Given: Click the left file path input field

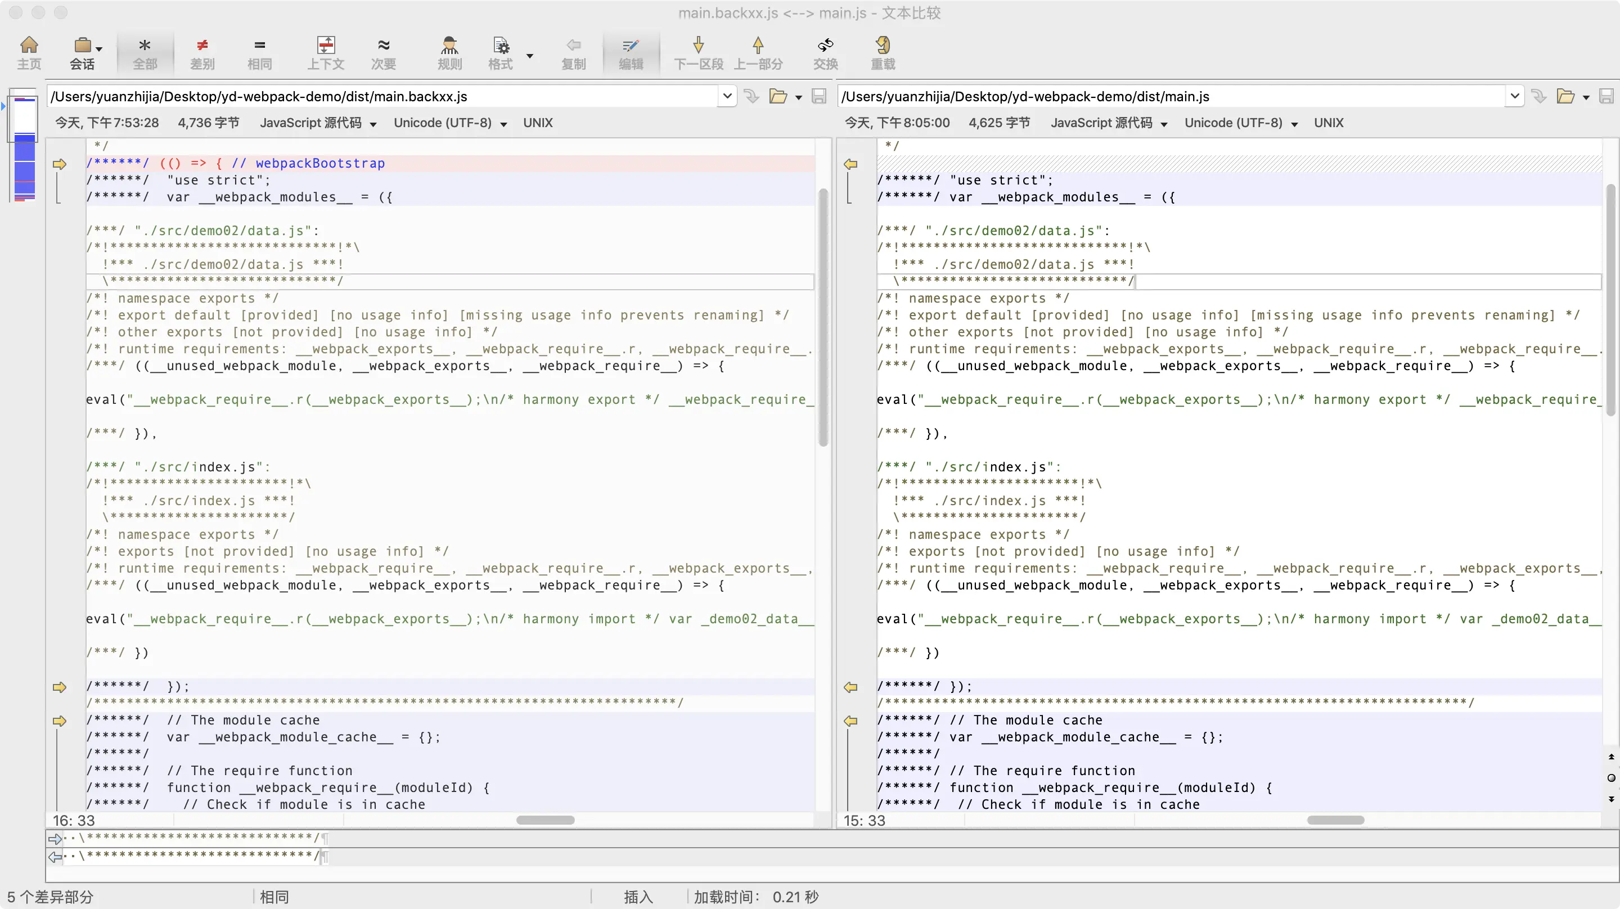Looking at the screenshot, I should pyautogui.click(x=377, y=96).
